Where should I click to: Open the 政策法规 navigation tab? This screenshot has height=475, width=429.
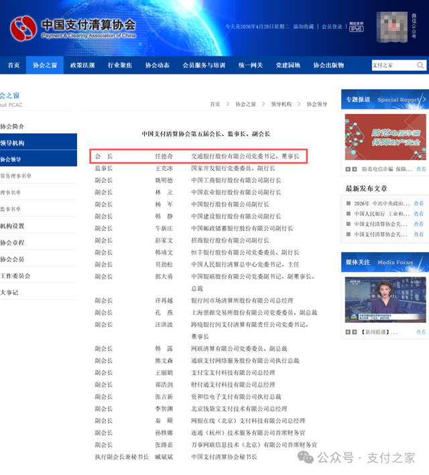[x=82, y=65]
